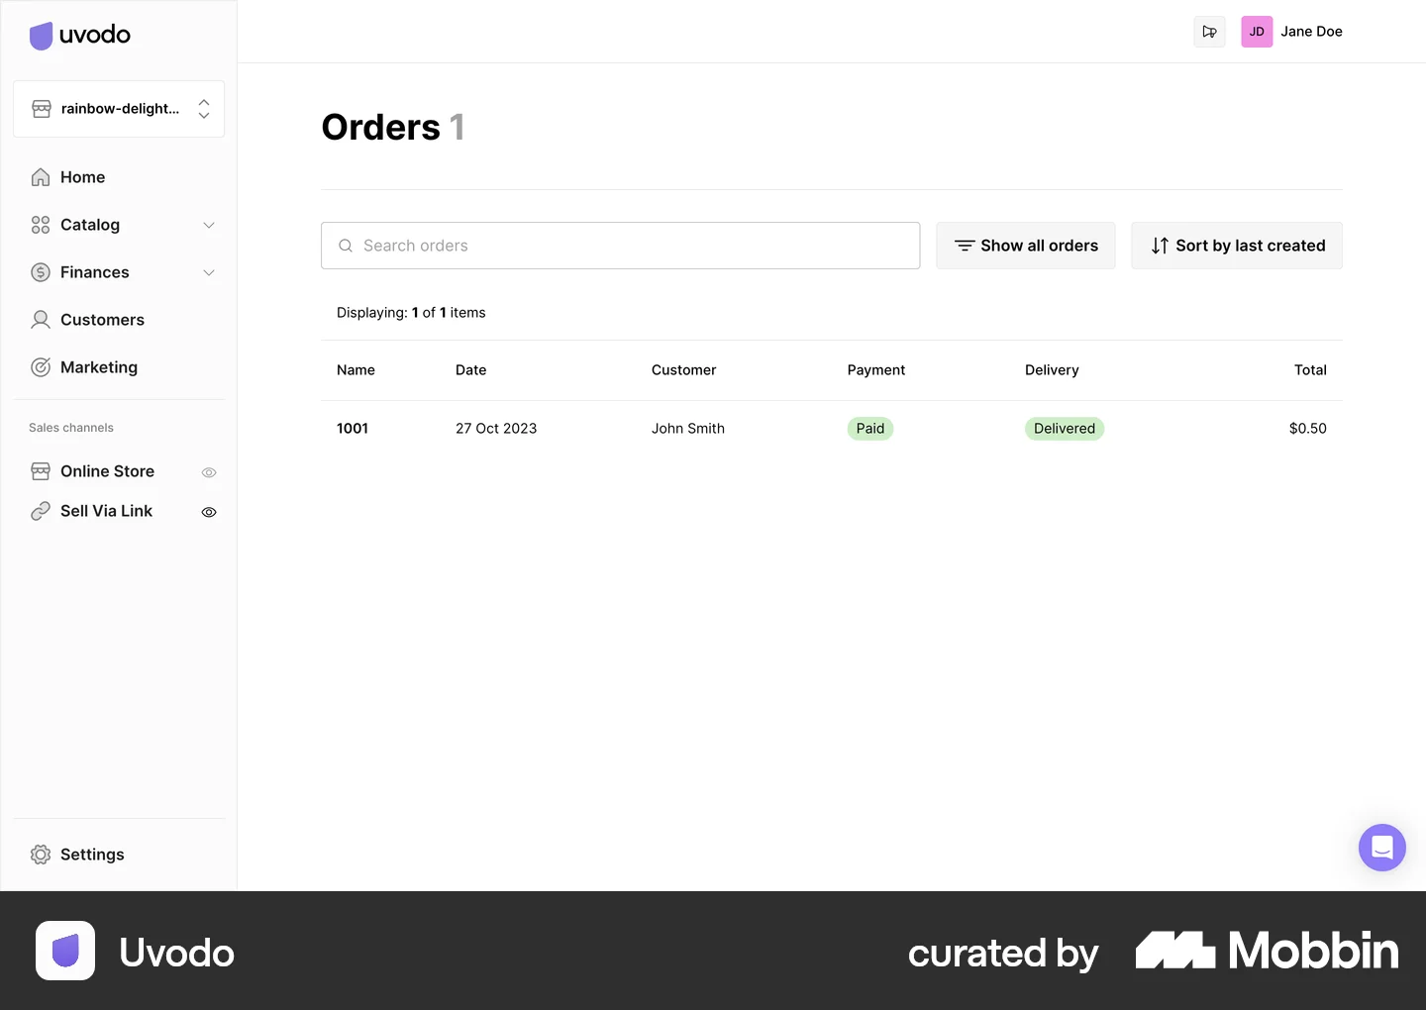Click the Online Store storefront icon

point(41,471)
